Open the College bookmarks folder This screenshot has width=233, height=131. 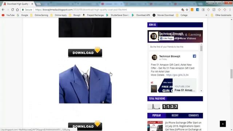(182, 15)
